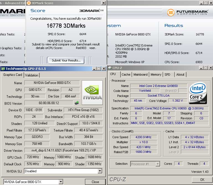Click the Texture Fillrate 48.4 GTexel/s field

point(89,130)
